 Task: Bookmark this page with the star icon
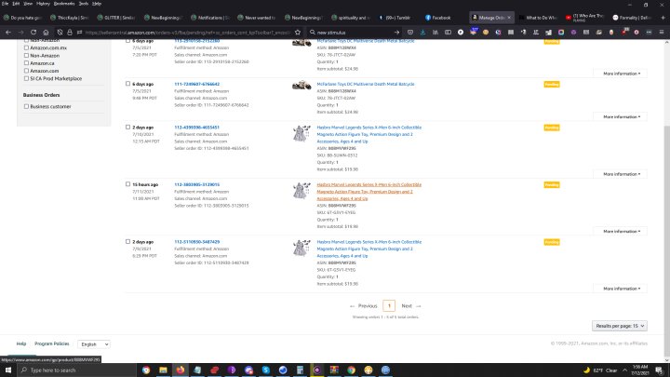pyautogui.click(x=298, y=32)
